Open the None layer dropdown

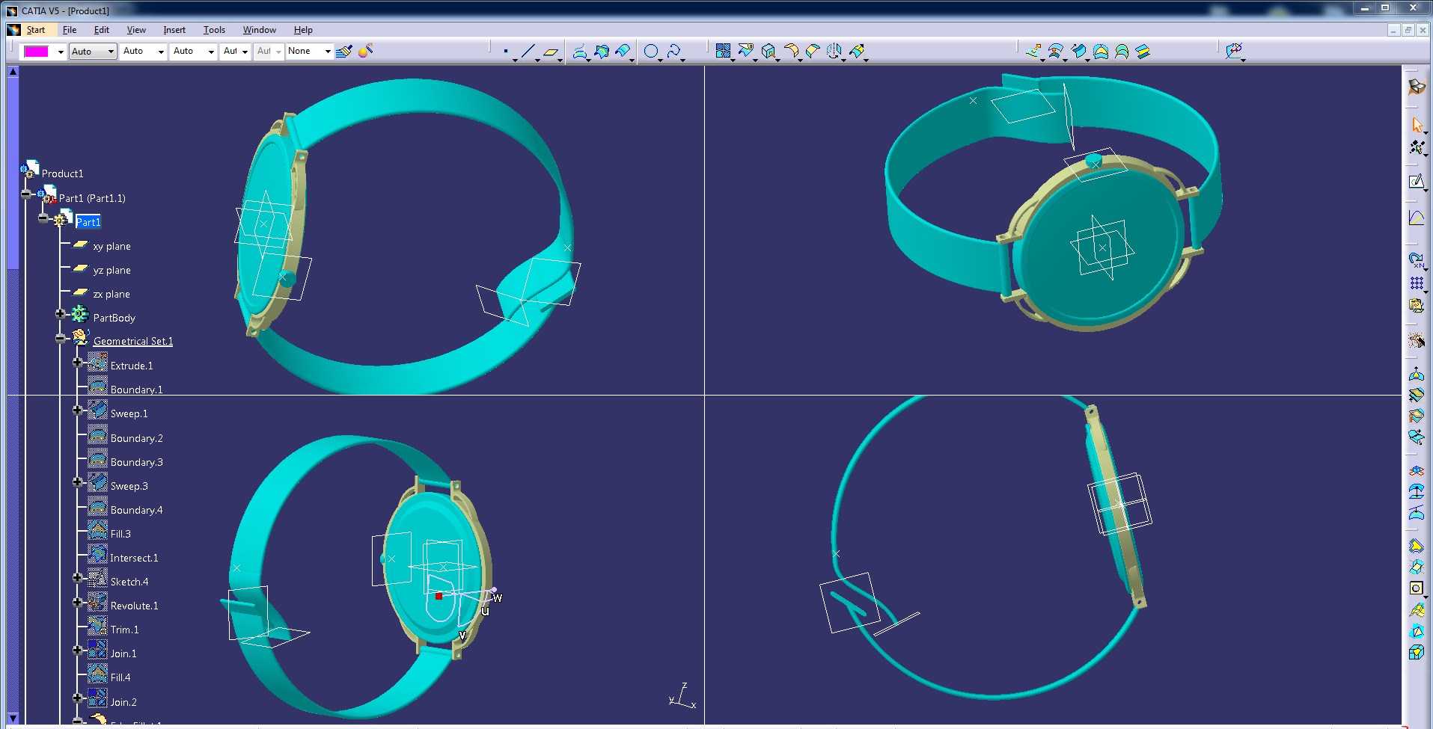(x=327, y=52)
